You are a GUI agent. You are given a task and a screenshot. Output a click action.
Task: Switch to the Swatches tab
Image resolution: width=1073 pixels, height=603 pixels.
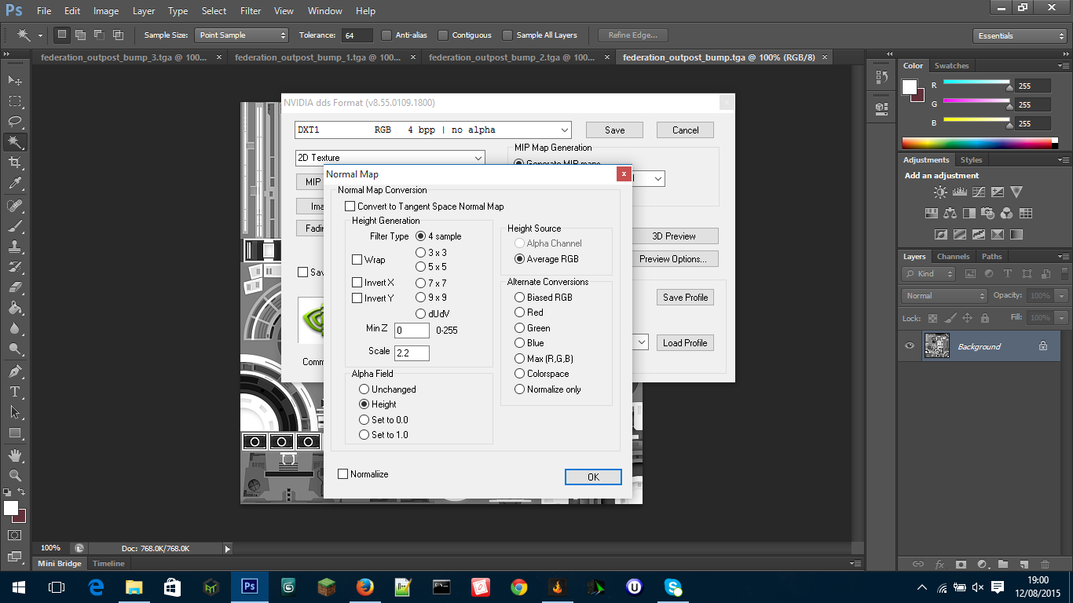click(951, 66)
